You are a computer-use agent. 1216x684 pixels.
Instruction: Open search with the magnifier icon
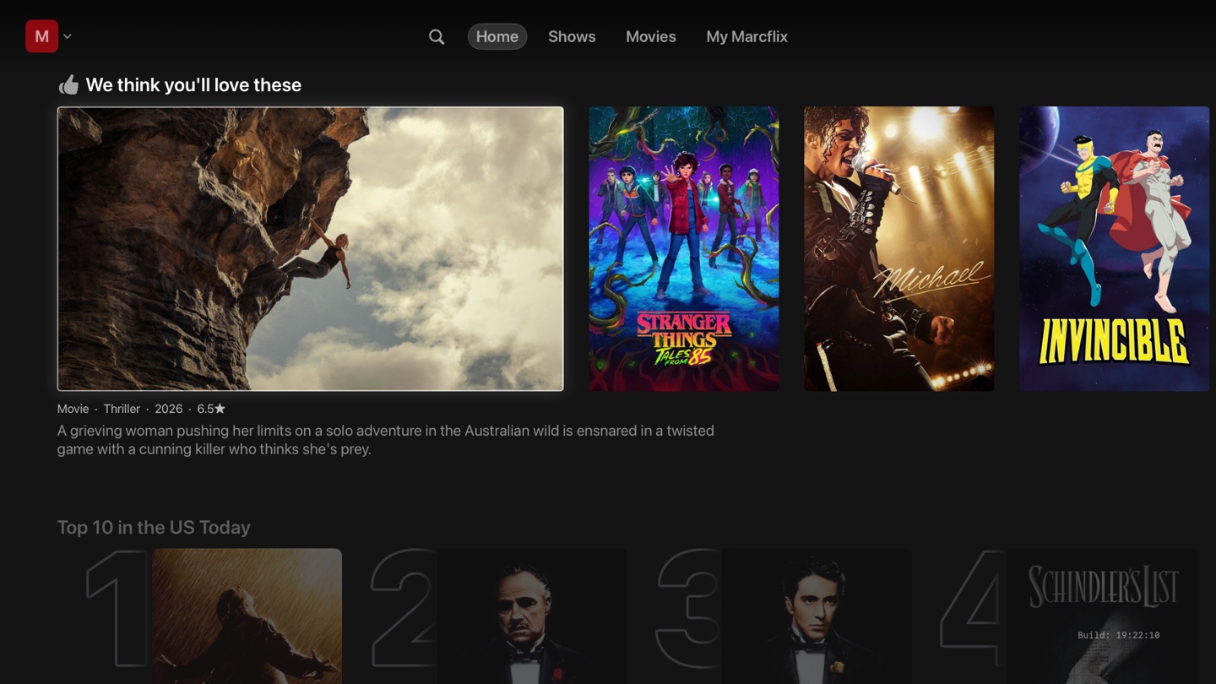[437, 36]
